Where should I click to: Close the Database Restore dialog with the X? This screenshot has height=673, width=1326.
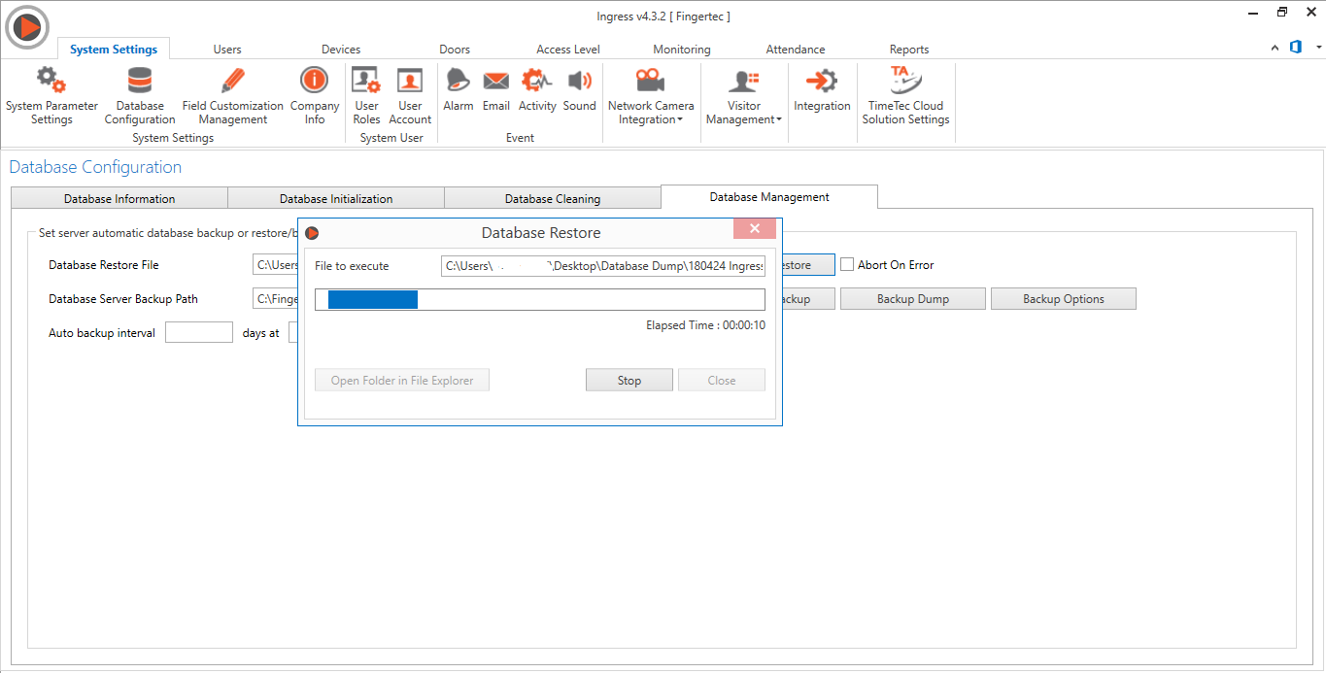click(x=755, y=228)
